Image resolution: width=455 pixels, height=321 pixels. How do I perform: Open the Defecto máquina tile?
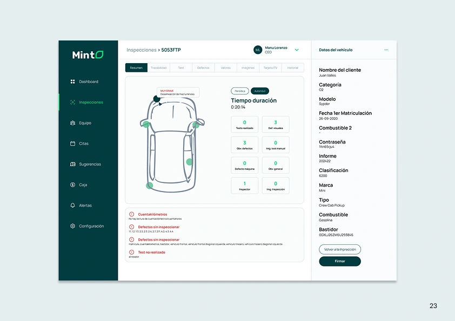tap(245, 166)
